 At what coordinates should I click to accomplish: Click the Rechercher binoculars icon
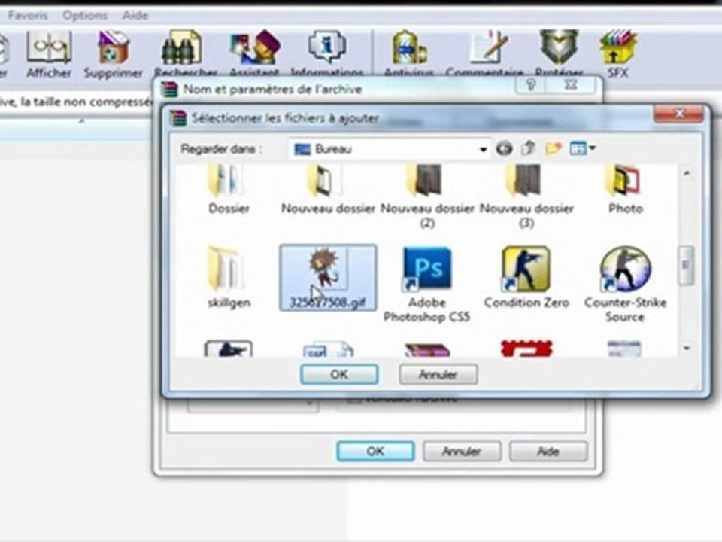[185, 53]
